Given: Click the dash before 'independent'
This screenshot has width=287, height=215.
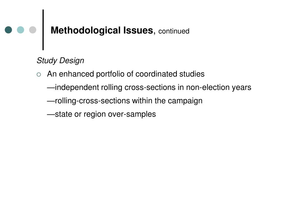Looking at the screenshot, I should click(x=51, y=88).
